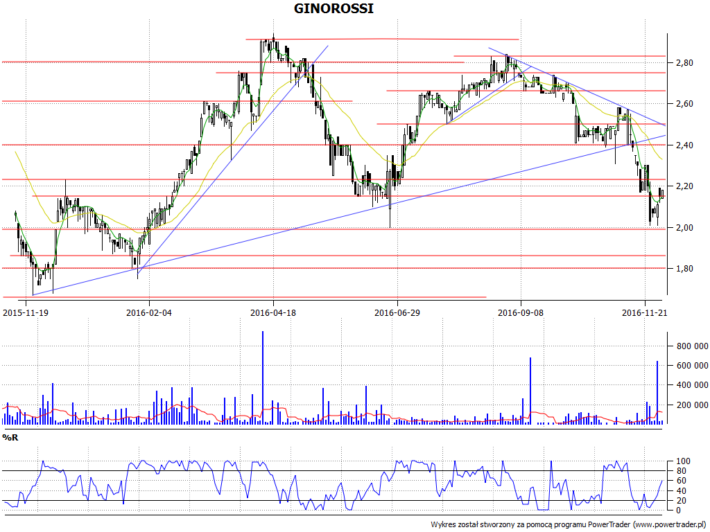Click the 100 level on %R axis
Image resolution: width=710 pixels, height=532 pixels.
(x=683, y=461)
